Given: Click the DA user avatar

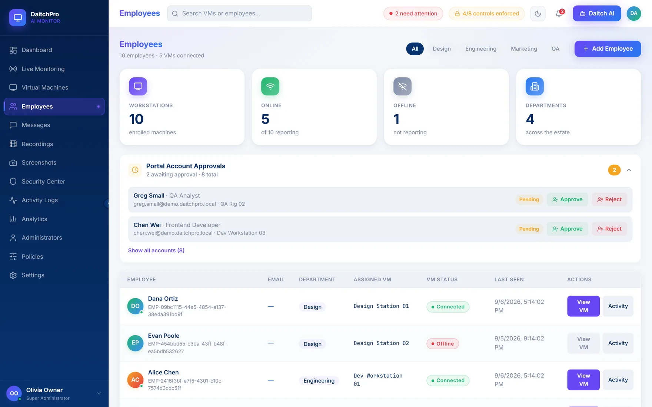Looking at the screenshot, I should pyautogui.click(x=634, y=13).
